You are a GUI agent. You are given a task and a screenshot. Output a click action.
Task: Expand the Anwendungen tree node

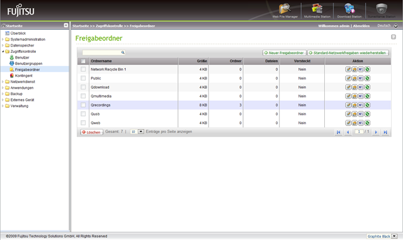point(3,88)
